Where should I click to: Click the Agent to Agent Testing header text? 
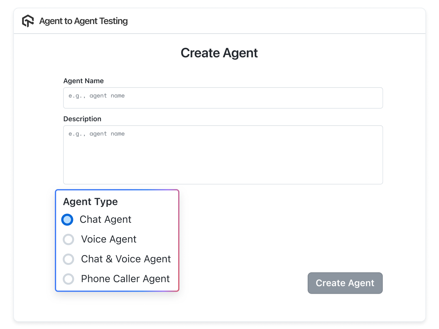83,21
